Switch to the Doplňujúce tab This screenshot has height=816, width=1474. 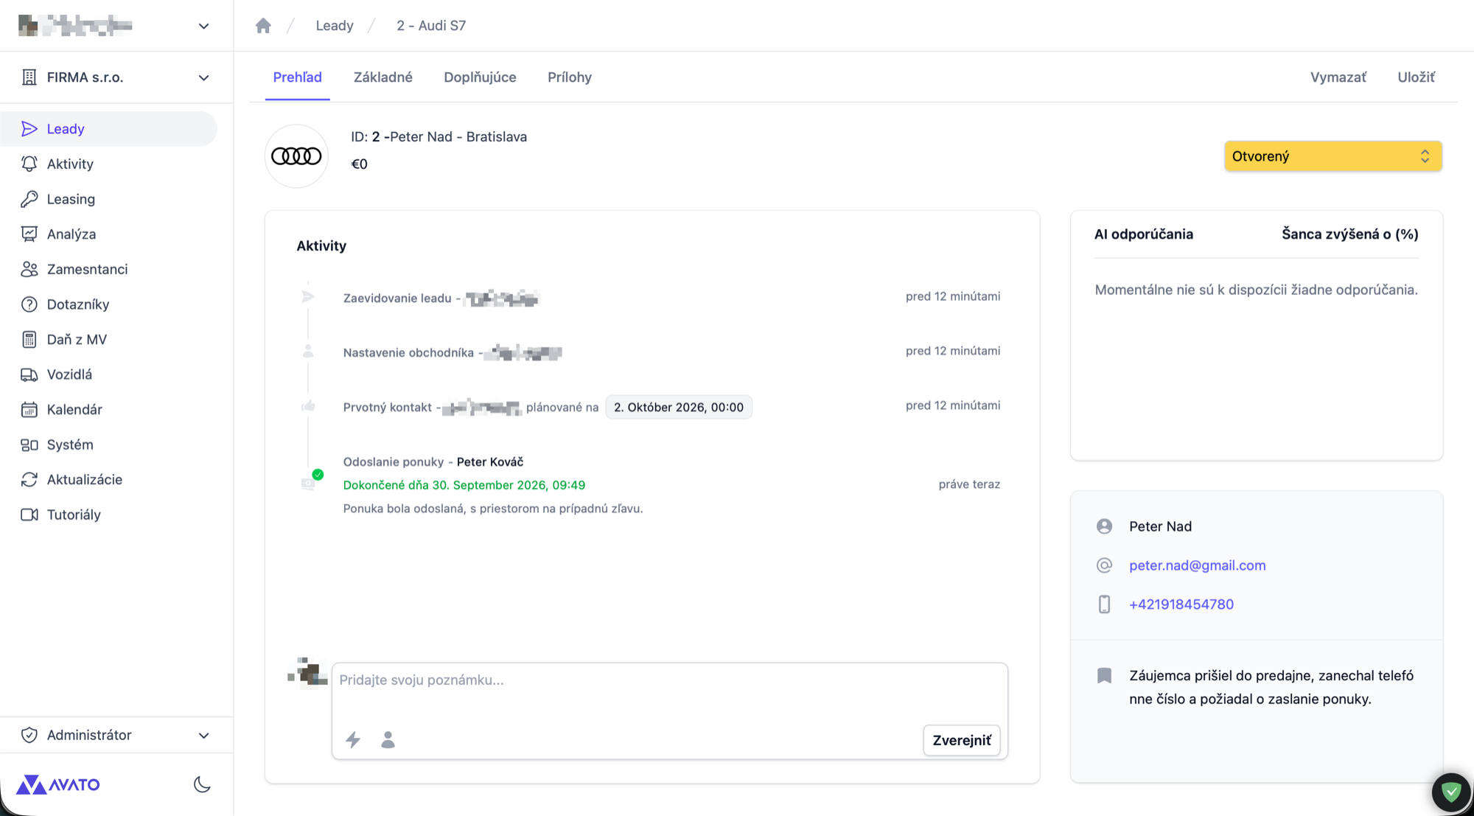(480, 77)
